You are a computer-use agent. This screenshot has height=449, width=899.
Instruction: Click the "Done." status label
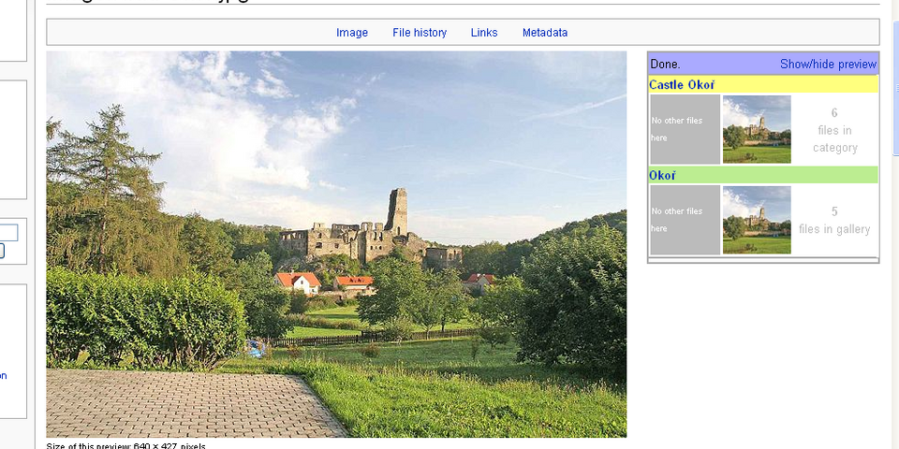tap(665, 65)
